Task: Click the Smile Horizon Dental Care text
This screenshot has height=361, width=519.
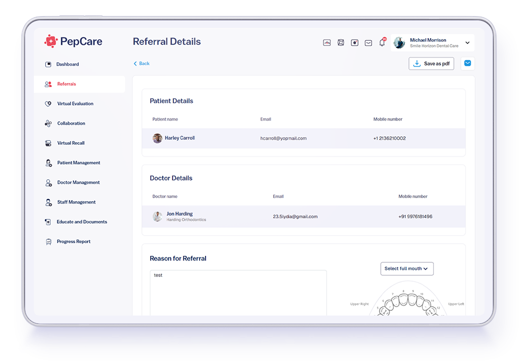Action: (434, 46)
